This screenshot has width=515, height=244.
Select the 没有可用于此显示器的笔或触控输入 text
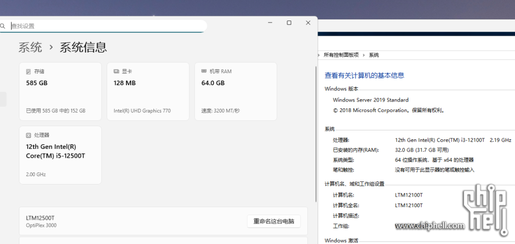coord(435,170)
